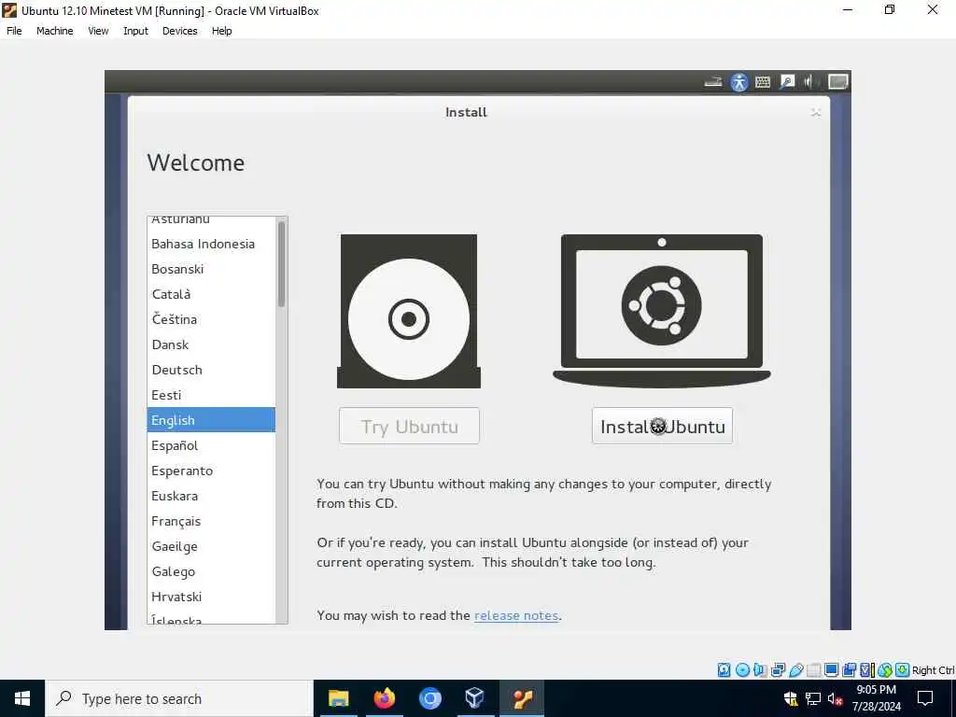Click the recording icon in VirtualBox status bar
This screenshot has height=717, width=956.
tap(849, 670)
